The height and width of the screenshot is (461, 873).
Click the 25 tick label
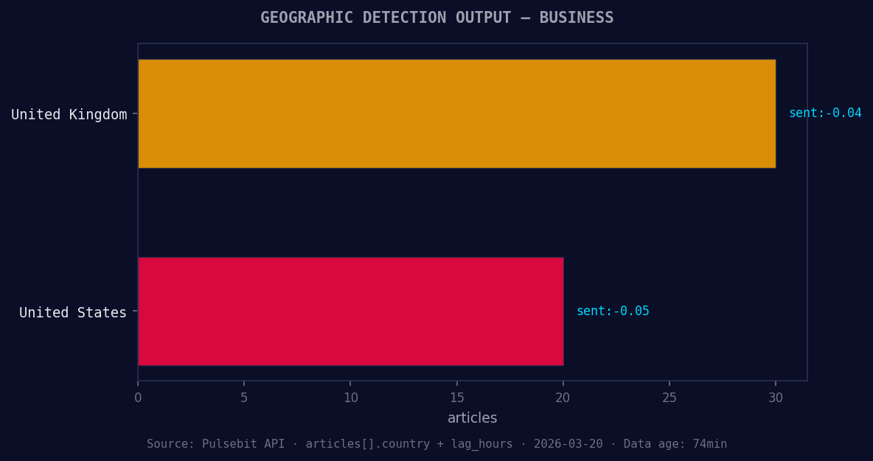[x=669, y=397]
